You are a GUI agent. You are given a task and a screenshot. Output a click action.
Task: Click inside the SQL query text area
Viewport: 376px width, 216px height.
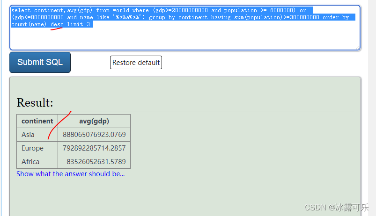[x=185, y=28]
